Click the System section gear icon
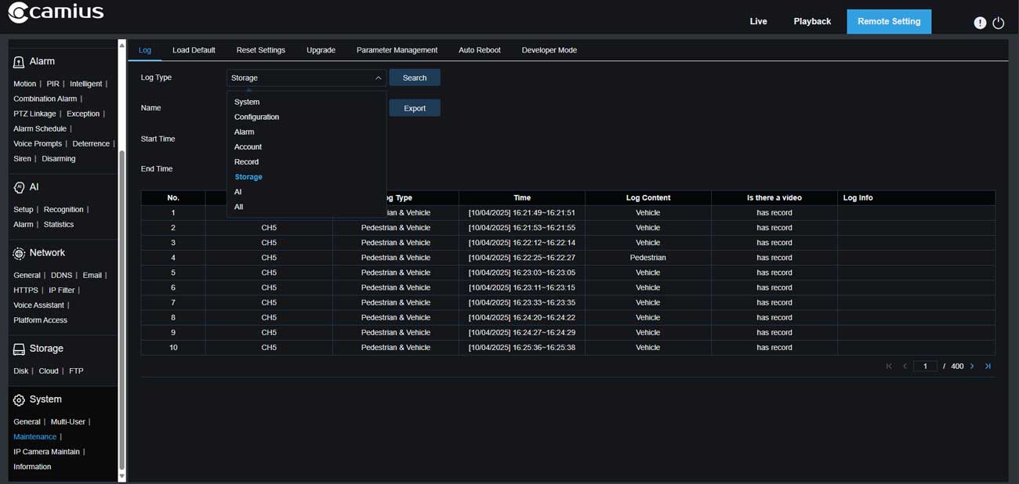The width and height of the screenshot is (1019, 484). (19, 400)
